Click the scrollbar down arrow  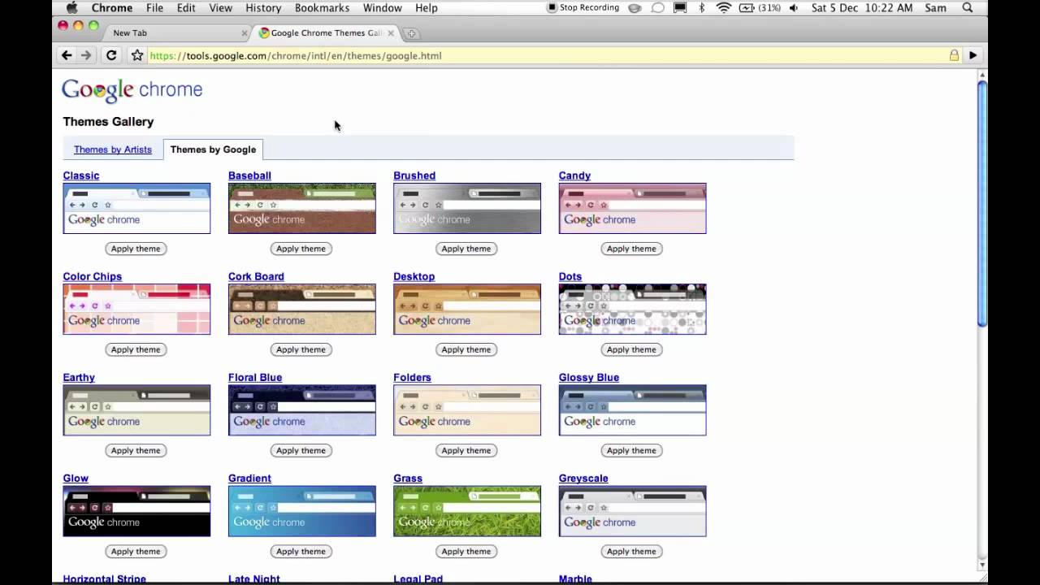pos(981,565)
